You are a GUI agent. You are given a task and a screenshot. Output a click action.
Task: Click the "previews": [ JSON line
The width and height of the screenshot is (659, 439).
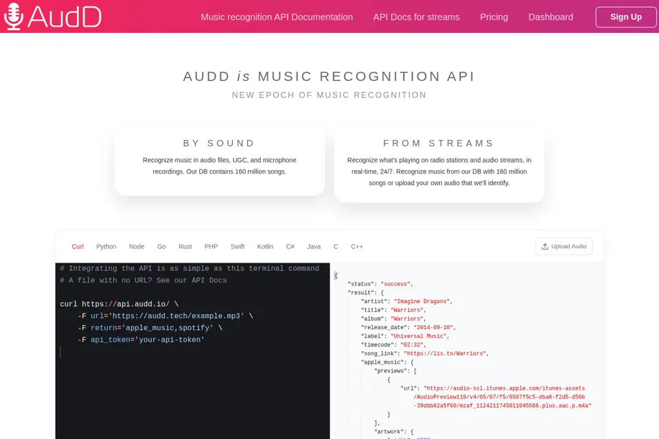pos(395,371)
